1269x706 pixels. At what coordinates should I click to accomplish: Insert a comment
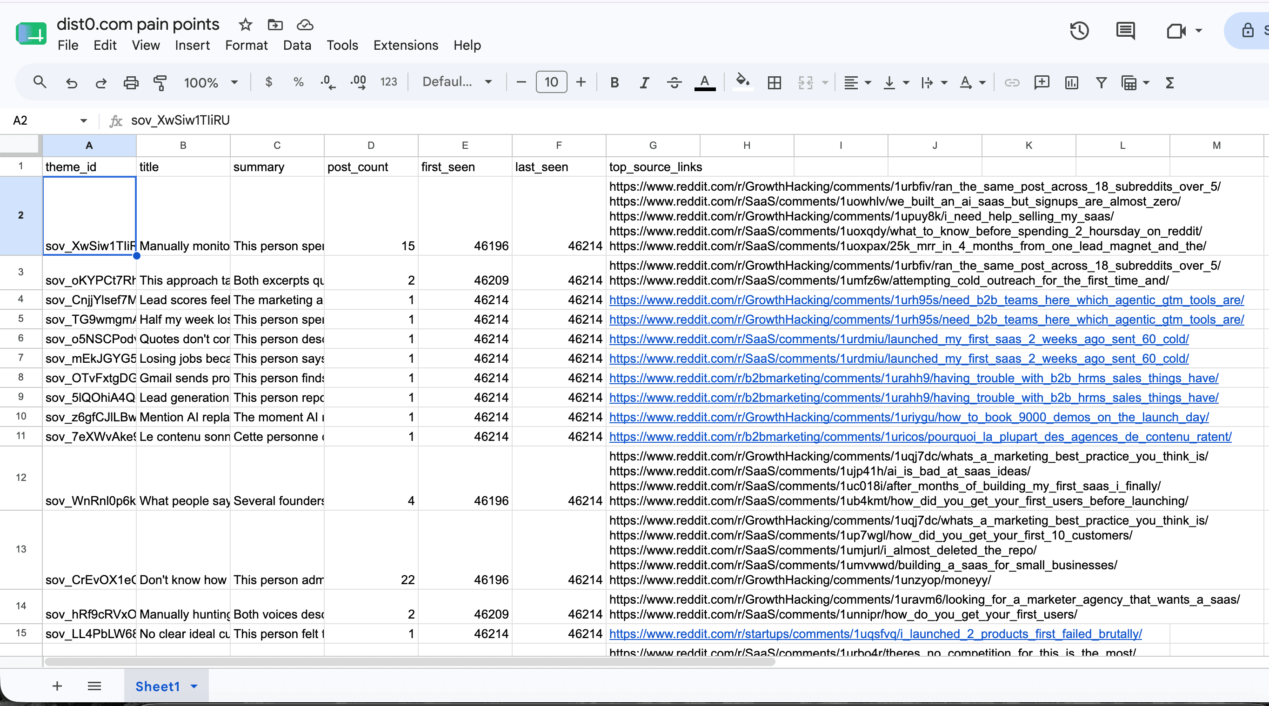[x=1042, y=82]
